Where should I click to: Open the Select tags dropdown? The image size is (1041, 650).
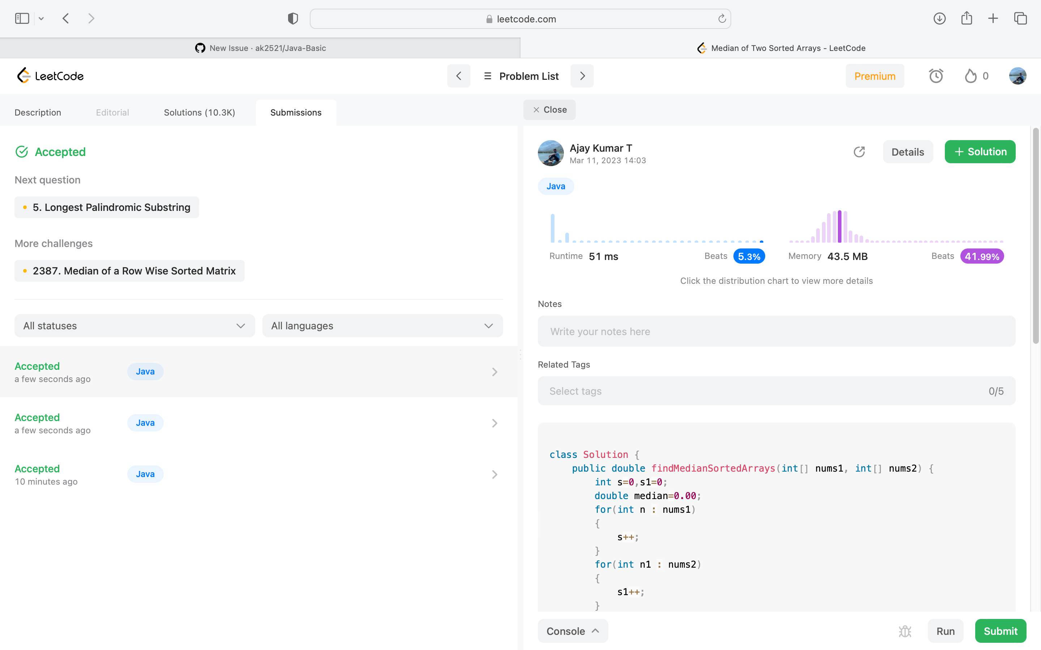[x=776, y=391]
